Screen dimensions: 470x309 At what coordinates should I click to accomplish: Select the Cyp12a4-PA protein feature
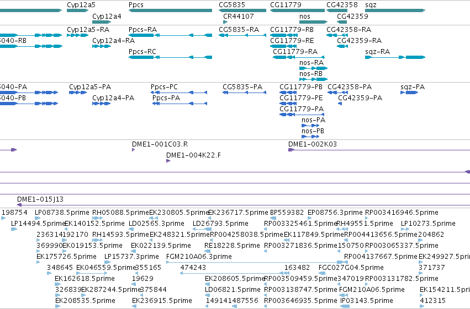click(x=101, y=104)
